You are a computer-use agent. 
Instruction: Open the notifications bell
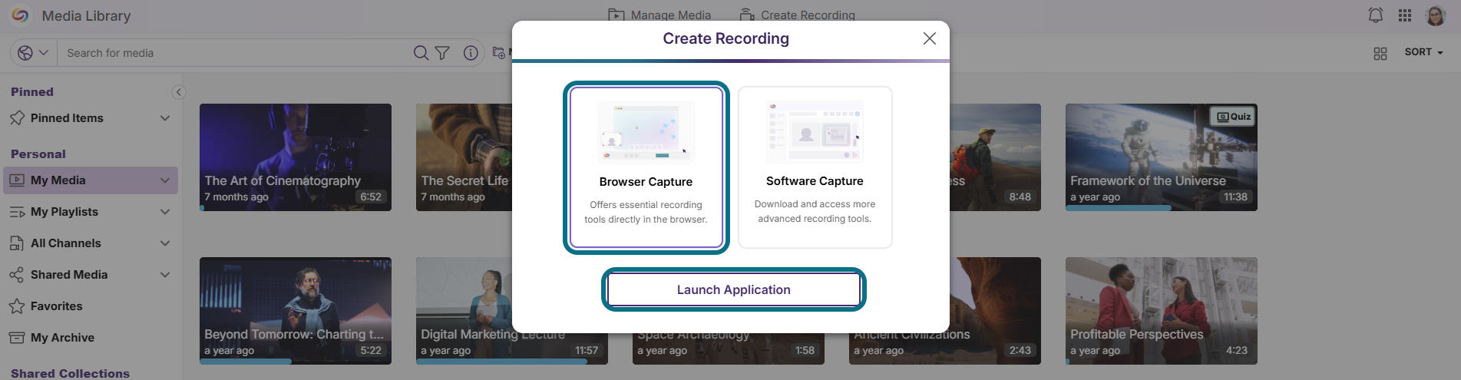coord(1376,15)
